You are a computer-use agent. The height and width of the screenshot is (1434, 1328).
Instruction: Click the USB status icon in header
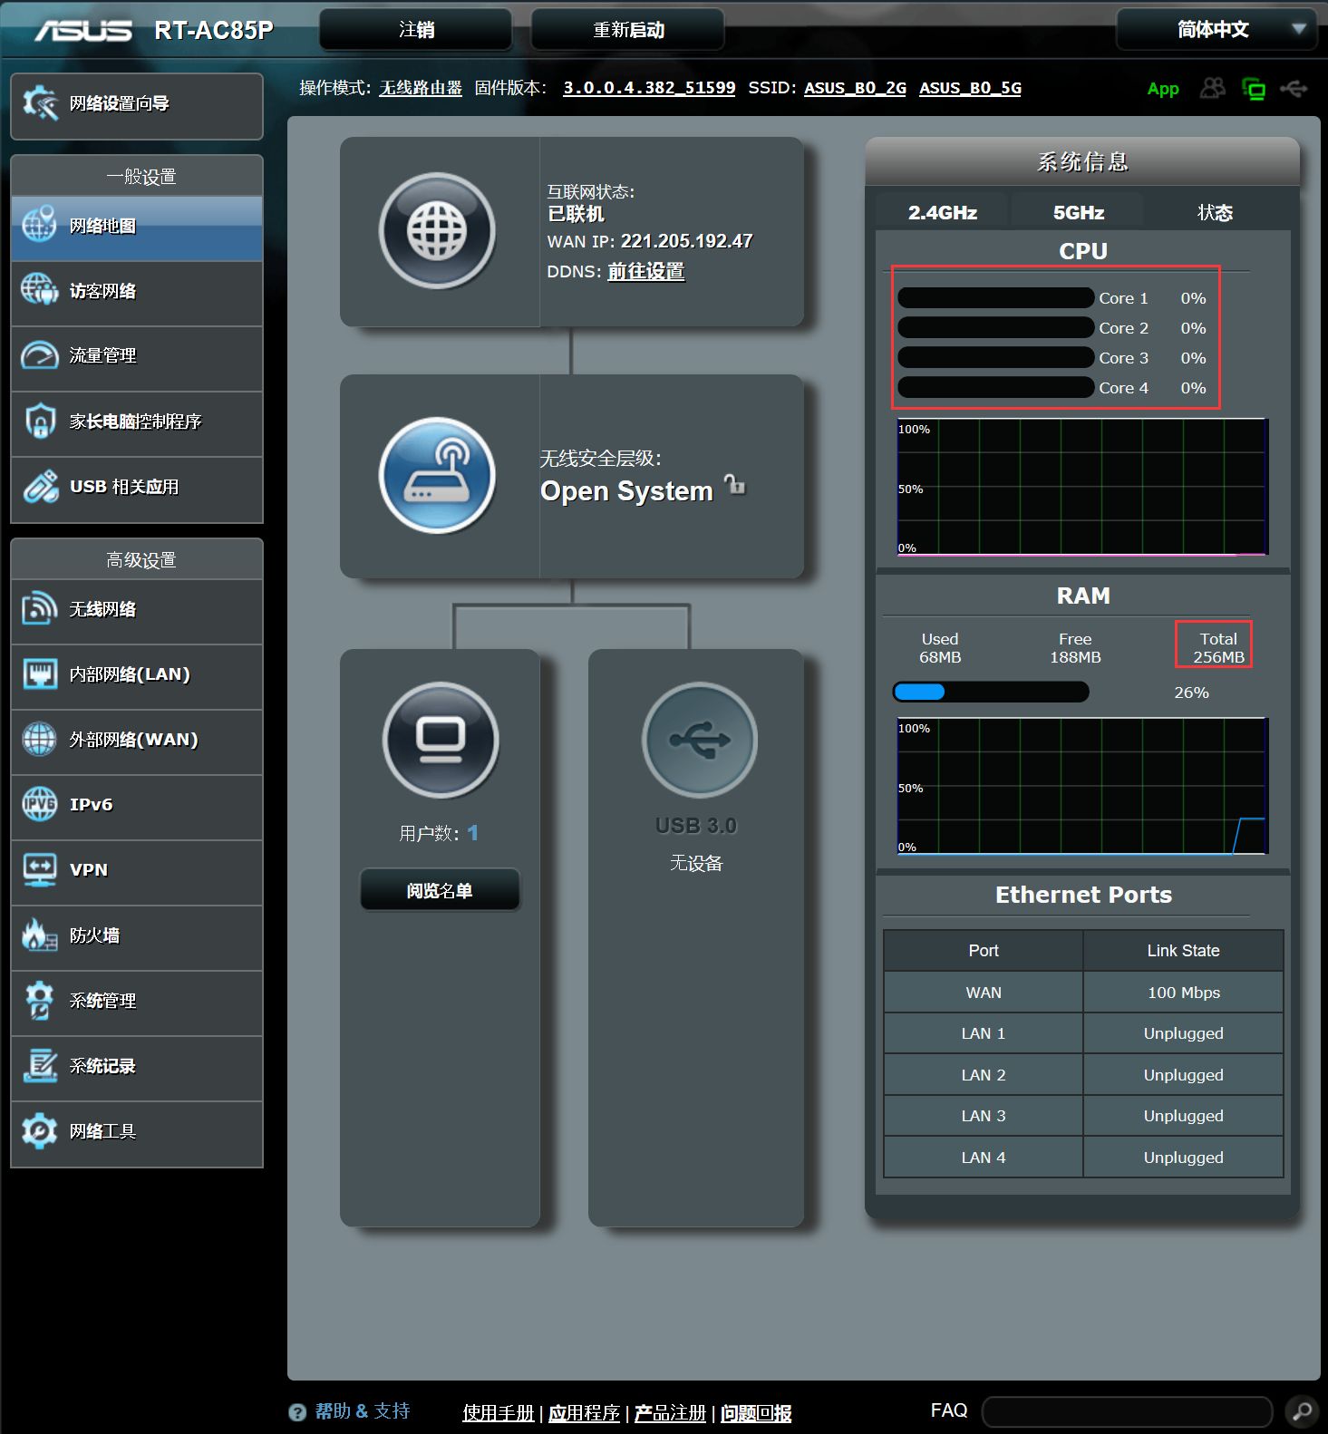click(x=1294, y=88)
